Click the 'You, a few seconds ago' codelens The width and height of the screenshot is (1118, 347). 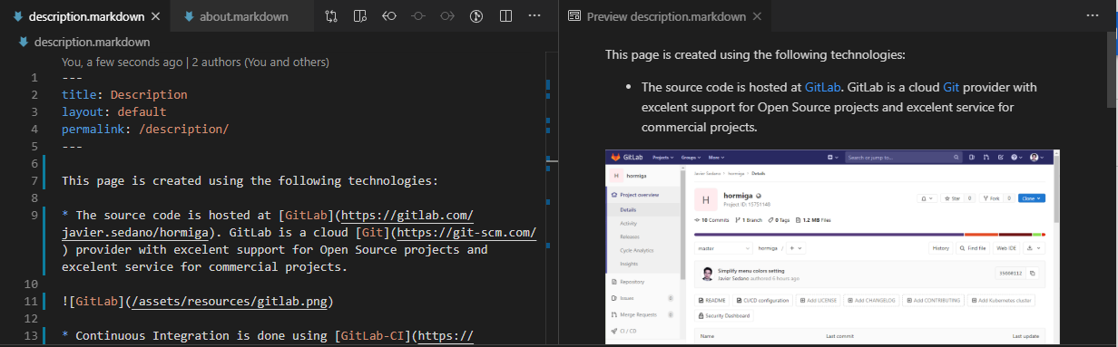coord(122,63)
